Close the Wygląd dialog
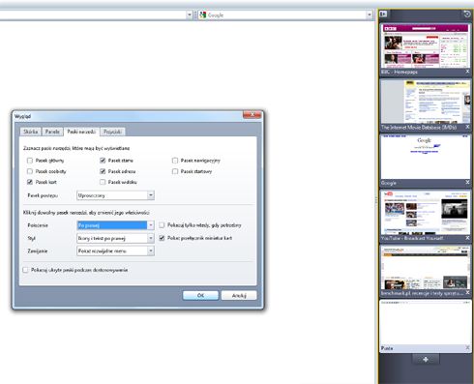 pyautogui.click(x=252, y=114)
